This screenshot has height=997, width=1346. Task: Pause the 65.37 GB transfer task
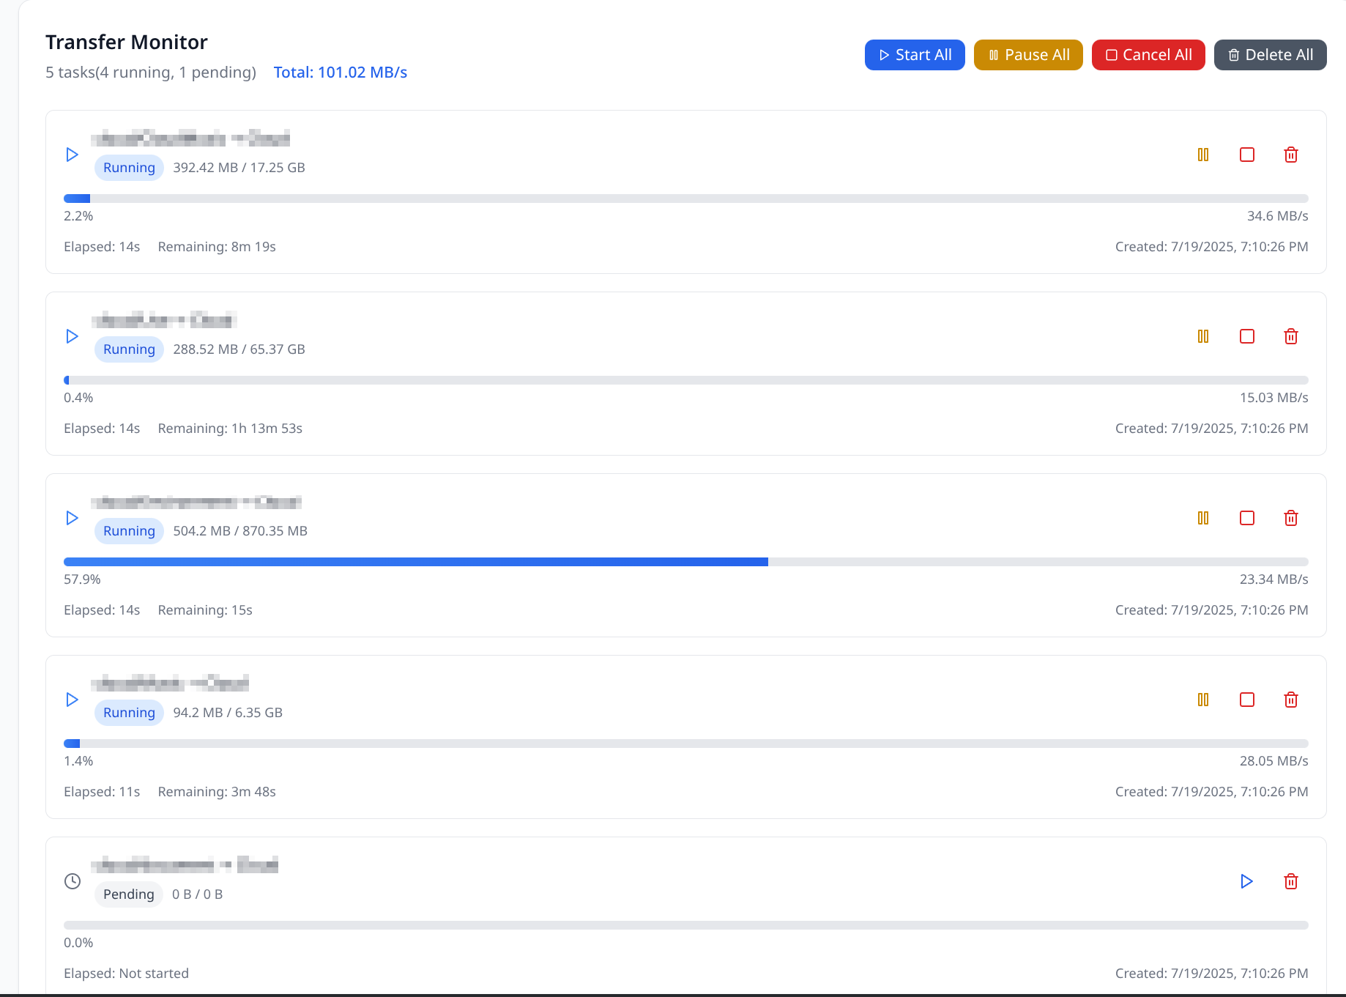pyautogui.click(x=1202, y=336)
